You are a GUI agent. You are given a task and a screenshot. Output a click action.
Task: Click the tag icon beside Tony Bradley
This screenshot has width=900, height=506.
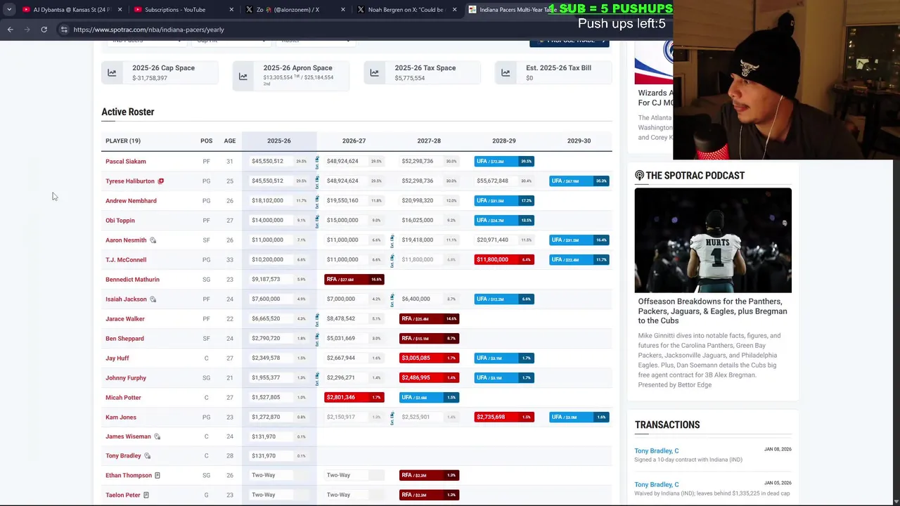[147, 456]
